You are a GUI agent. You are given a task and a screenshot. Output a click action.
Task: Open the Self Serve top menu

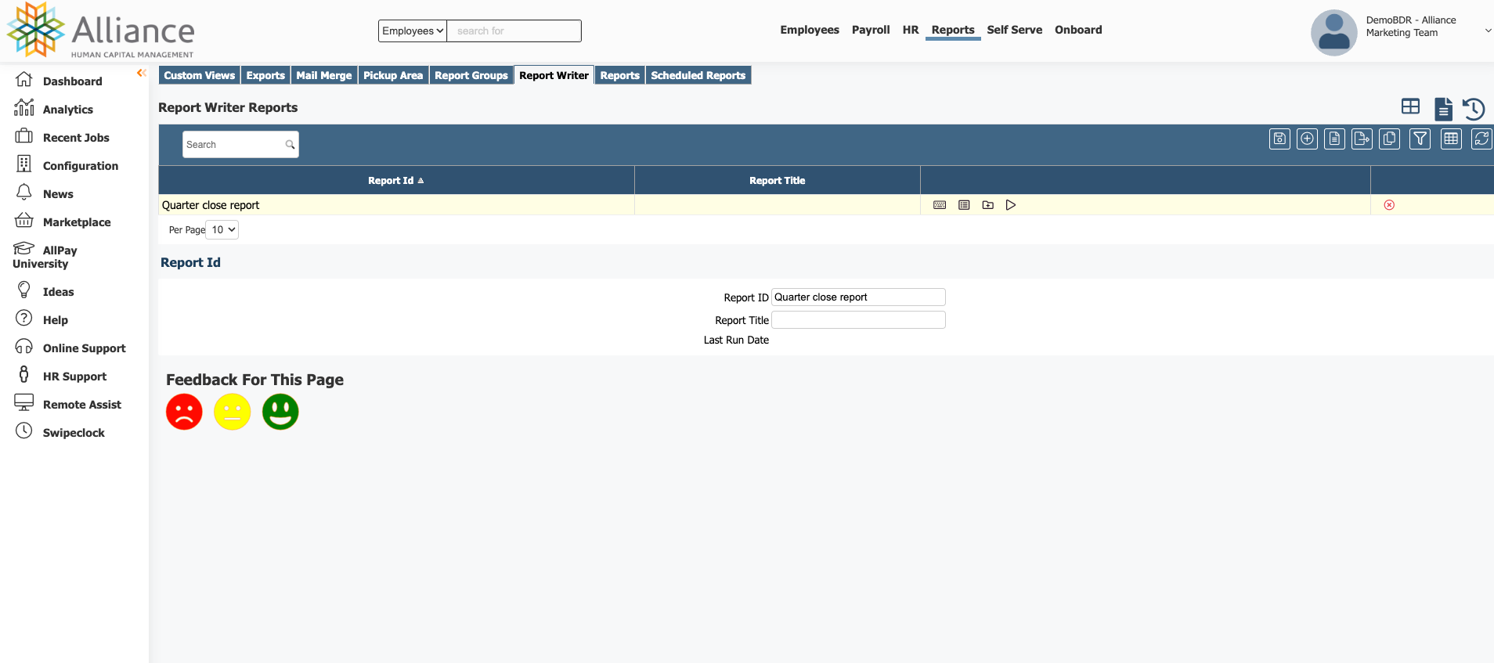pyautogui.click(x=1015, y=30)
